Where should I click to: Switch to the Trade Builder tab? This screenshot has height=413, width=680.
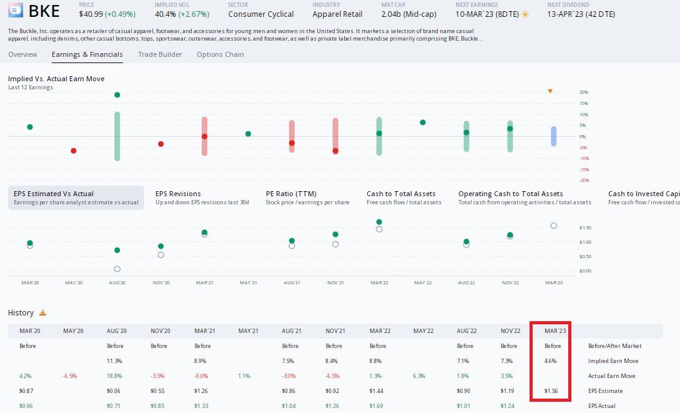[160, 54]
